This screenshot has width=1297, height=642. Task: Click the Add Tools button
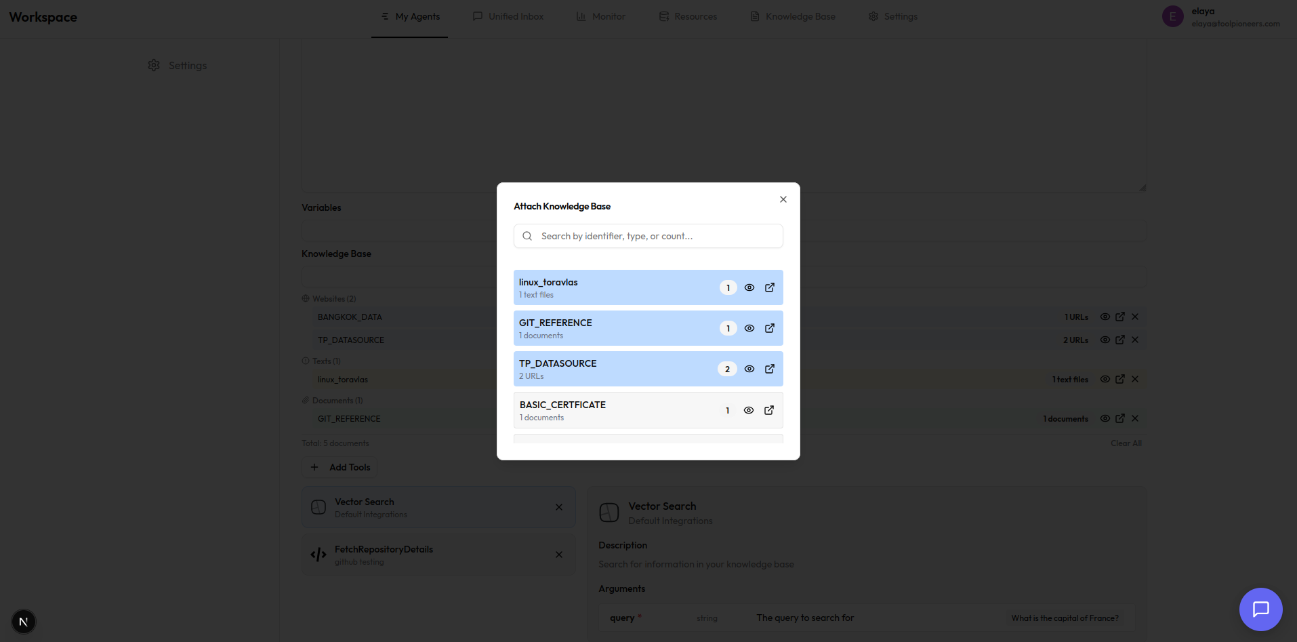tap(339, 467)
